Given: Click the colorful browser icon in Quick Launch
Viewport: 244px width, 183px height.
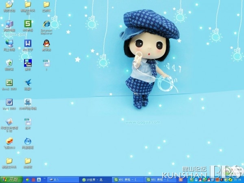Looking at the screenshot, I should 28,180.
